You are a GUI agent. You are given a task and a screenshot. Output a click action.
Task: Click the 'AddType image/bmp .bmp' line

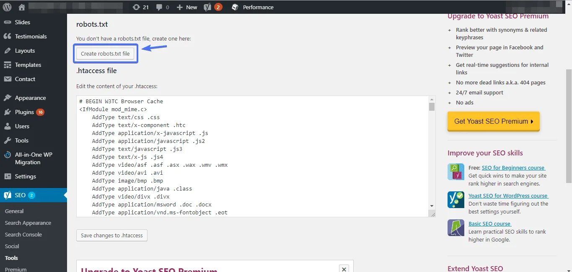tap(127, 180)
